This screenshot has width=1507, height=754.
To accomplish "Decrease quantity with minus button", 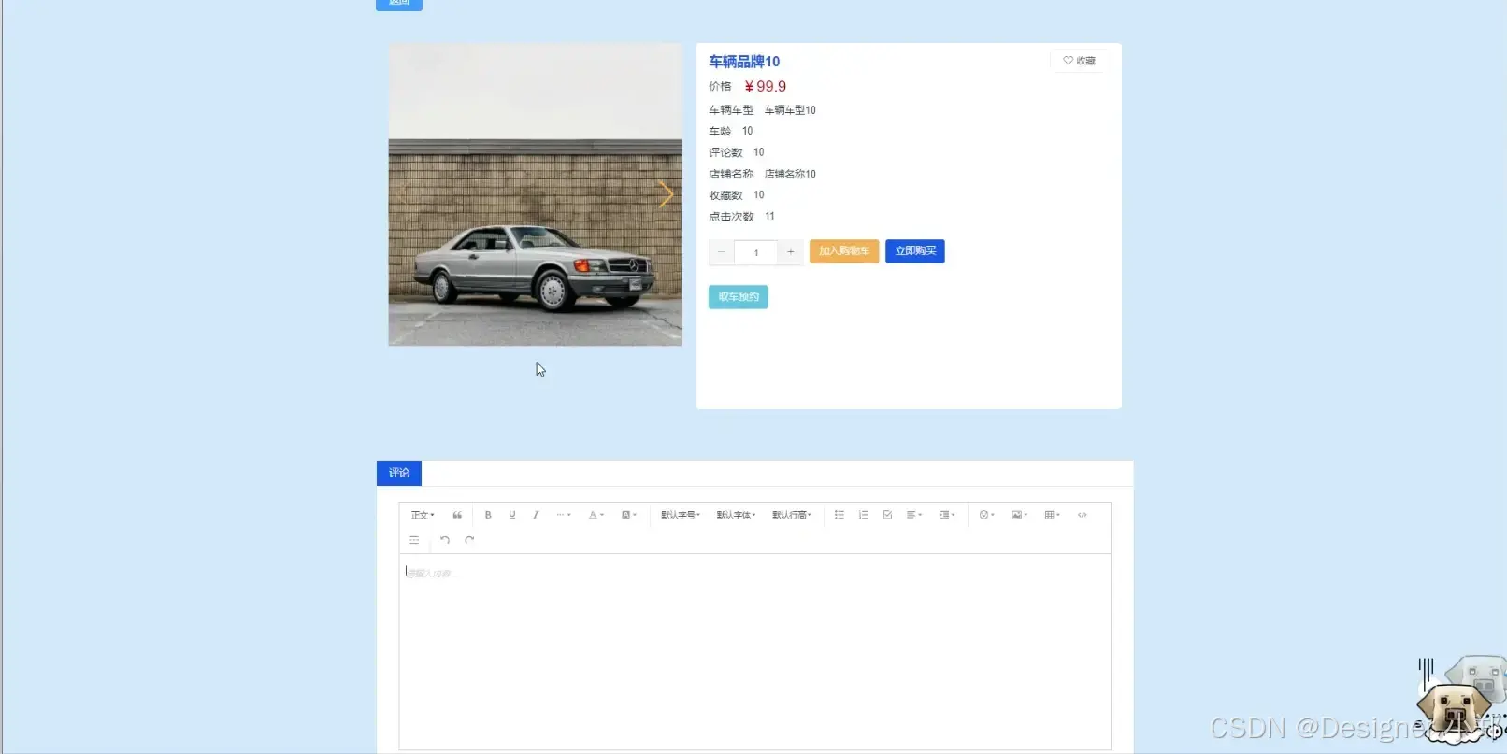I will coord(722,252).
